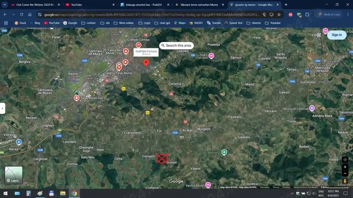Click the Vector Motel pink pin

pos(208,185)
